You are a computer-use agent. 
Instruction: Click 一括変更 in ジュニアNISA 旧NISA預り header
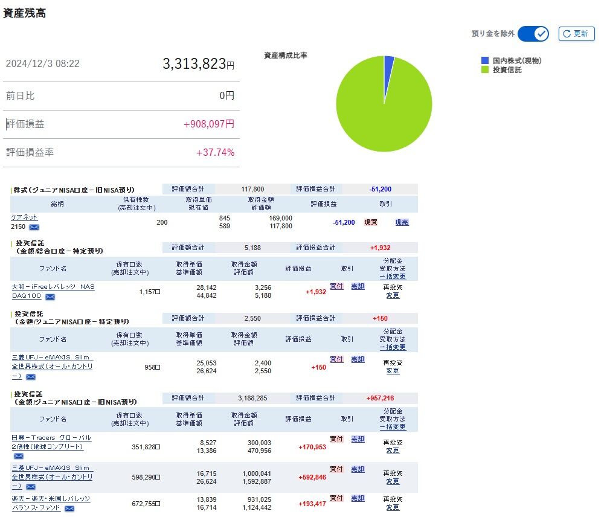pyautogui.click(x=393, y=426)
